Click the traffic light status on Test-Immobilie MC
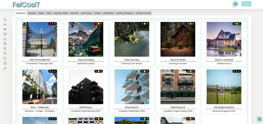The width and height of the screenshot is (263, 124). (x=52, y=24)
